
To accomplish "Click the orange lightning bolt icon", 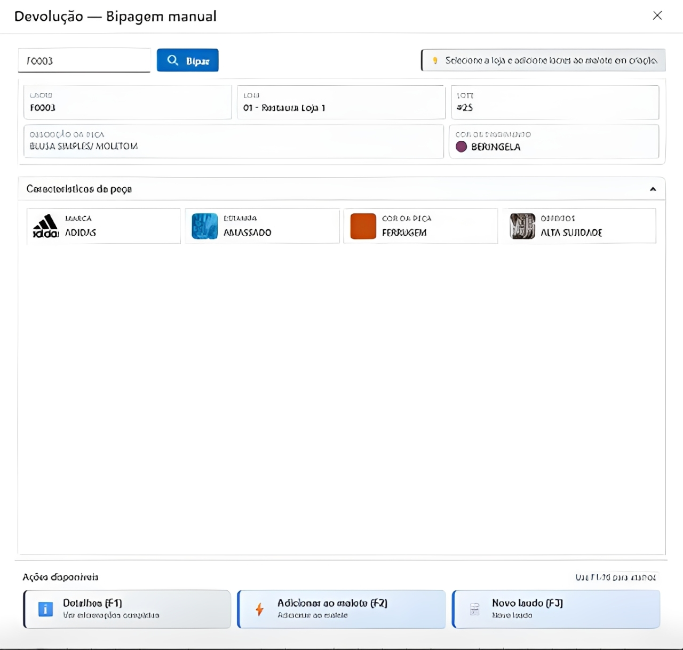I will point(259,609).
